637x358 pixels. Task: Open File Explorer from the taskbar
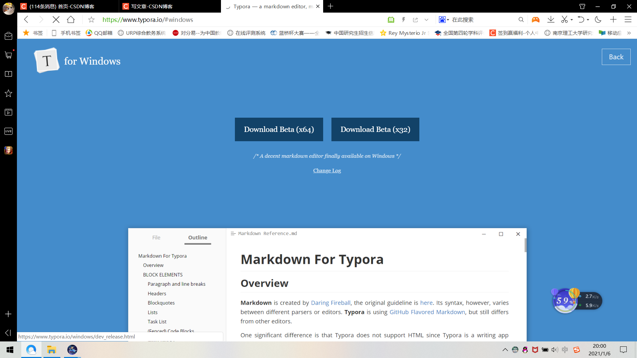pyautogui.click(x=51, y=350)
